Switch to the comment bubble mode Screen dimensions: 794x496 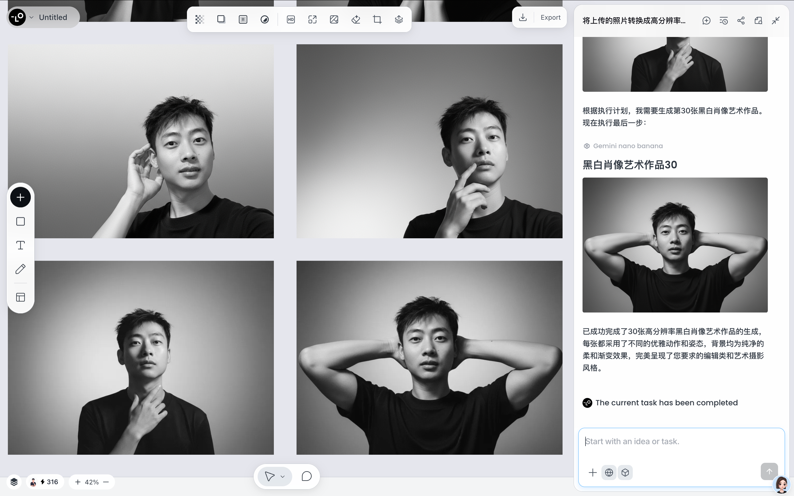coord(306,476)
